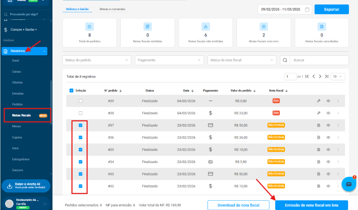Open calendar icon in date range field
Viewport: 358px width, 210px height.
tap(307, 9)
